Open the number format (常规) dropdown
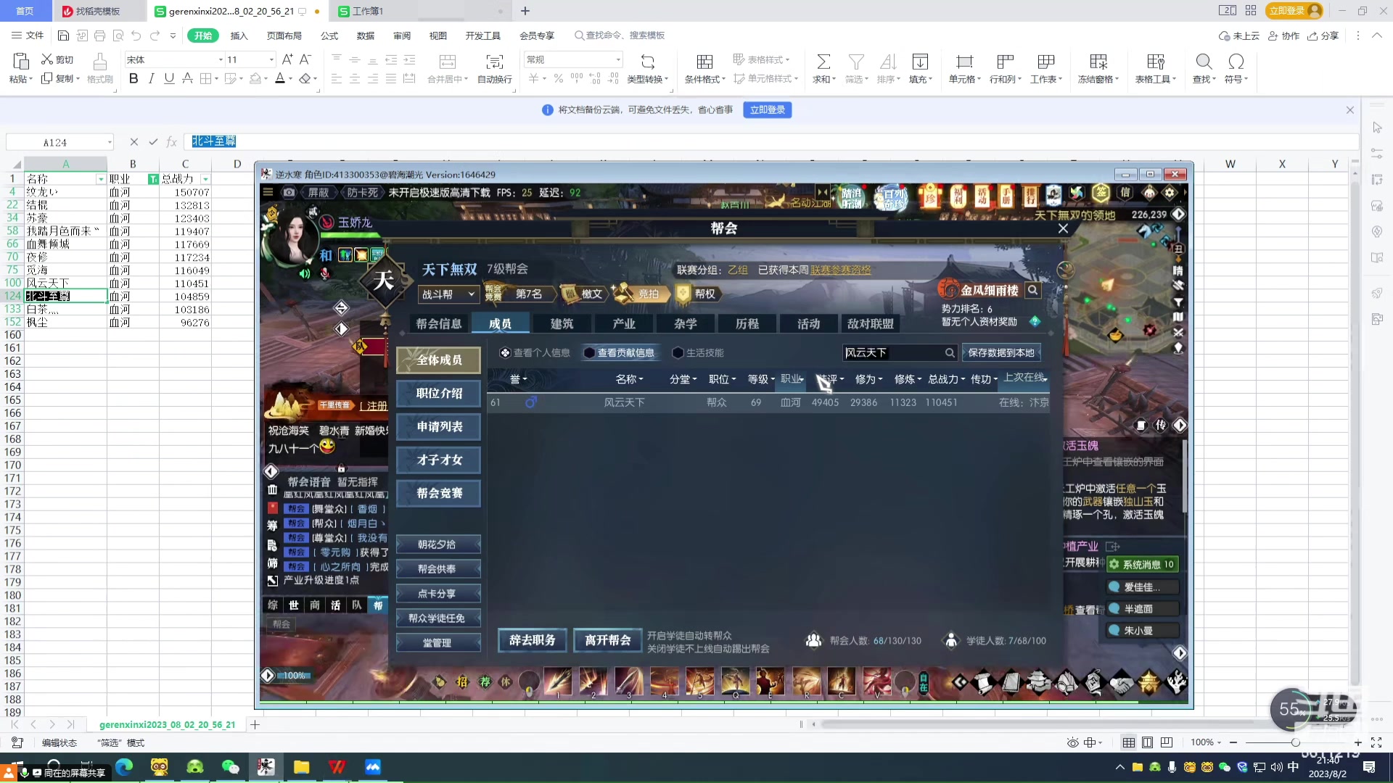 (x=618, y=59)
